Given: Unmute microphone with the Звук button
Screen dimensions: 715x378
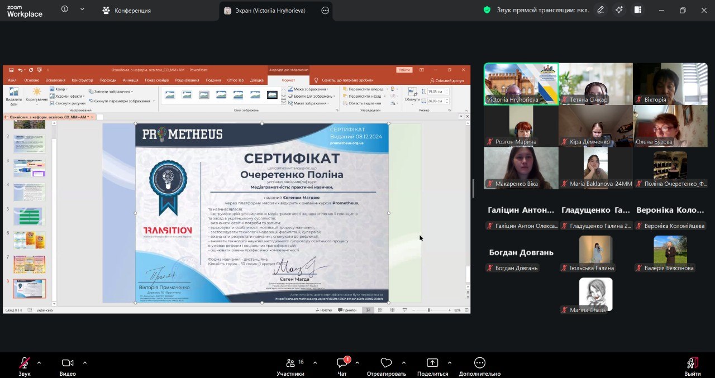Looking at the screenshot, I should point(24,363).
